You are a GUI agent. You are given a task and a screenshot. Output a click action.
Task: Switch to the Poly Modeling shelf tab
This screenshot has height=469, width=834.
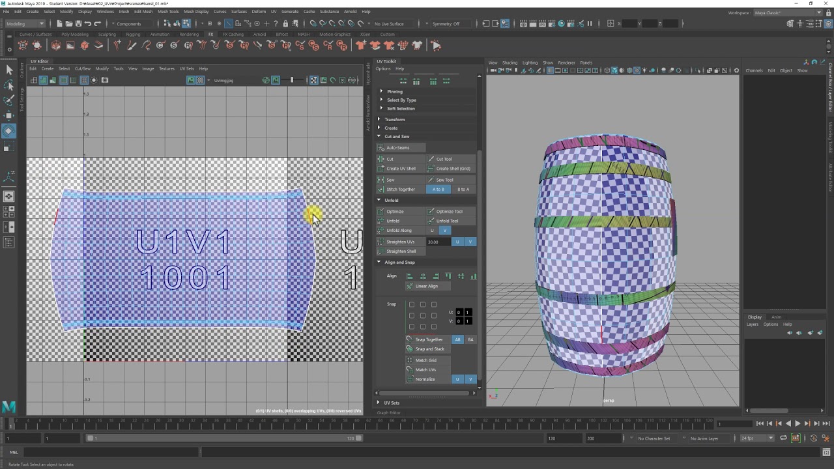coord(75,35)
